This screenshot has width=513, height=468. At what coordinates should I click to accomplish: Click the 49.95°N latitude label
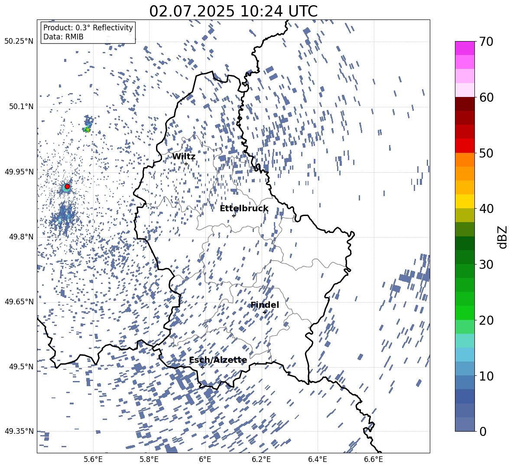[x=19, y=171]
